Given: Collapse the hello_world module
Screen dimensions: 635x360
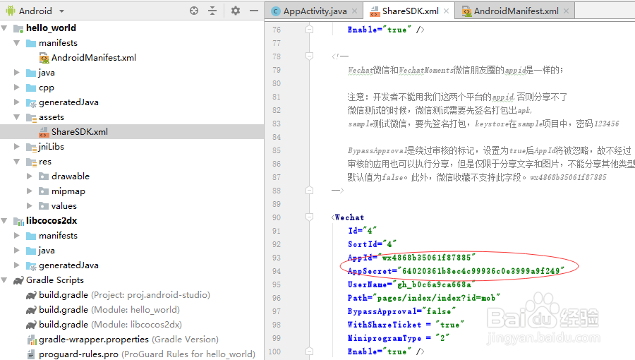Looking at the screenshot, I should point(4,28).
